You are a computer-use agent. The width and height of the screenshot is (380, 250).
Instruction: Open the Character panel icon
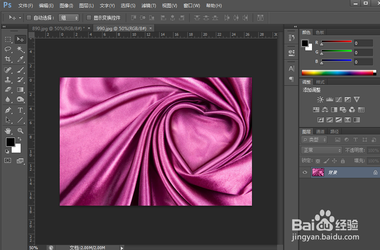point(291,69)
